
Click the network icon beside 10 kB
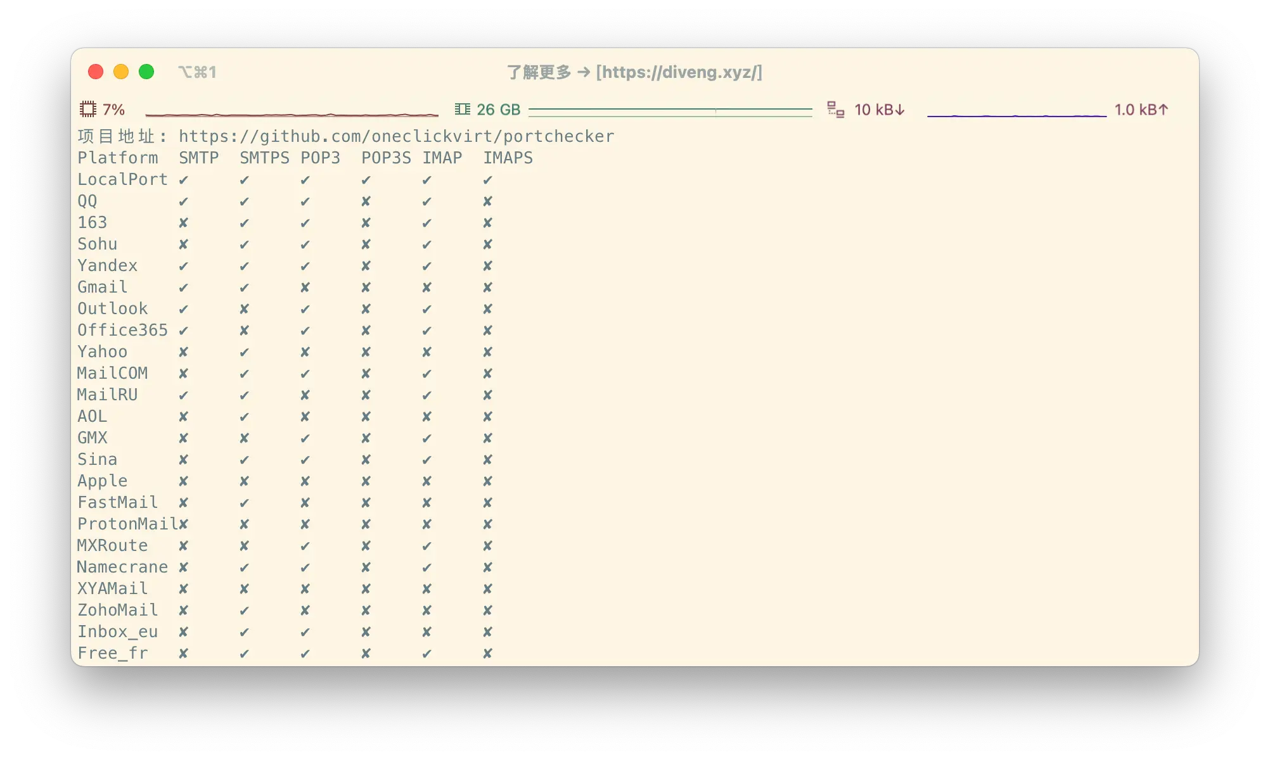836,110
